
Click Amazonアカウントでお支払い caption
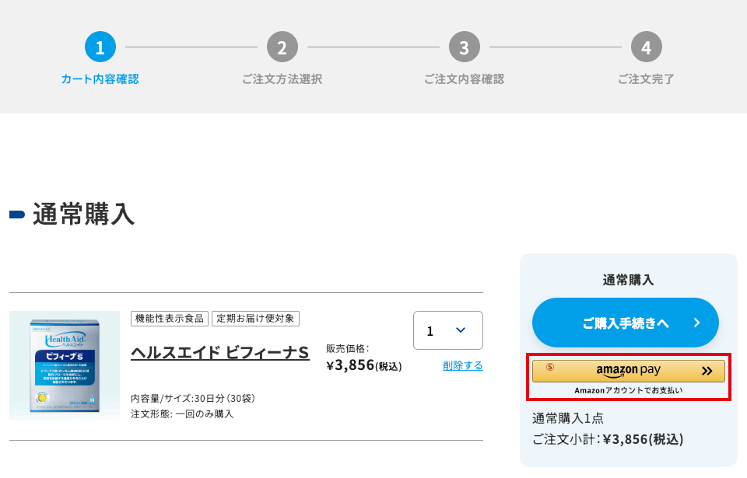629,390
